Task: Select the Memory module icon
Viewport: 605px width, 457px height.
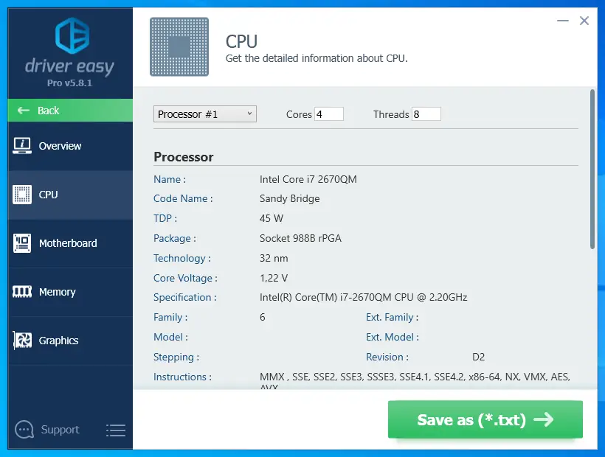Action: click(22, 292)
